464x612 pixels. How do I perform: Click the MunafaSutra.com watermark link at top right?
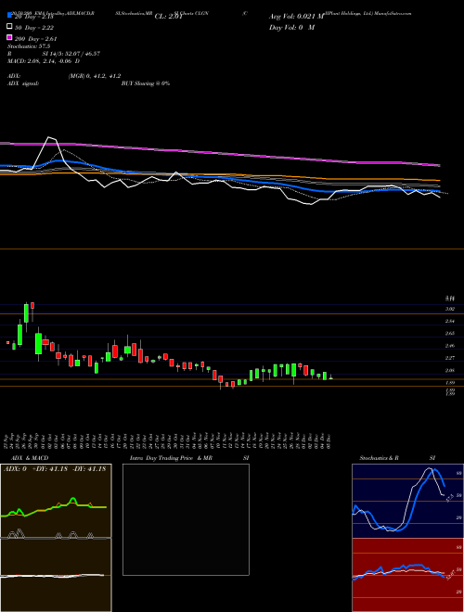tap(393, 13)
